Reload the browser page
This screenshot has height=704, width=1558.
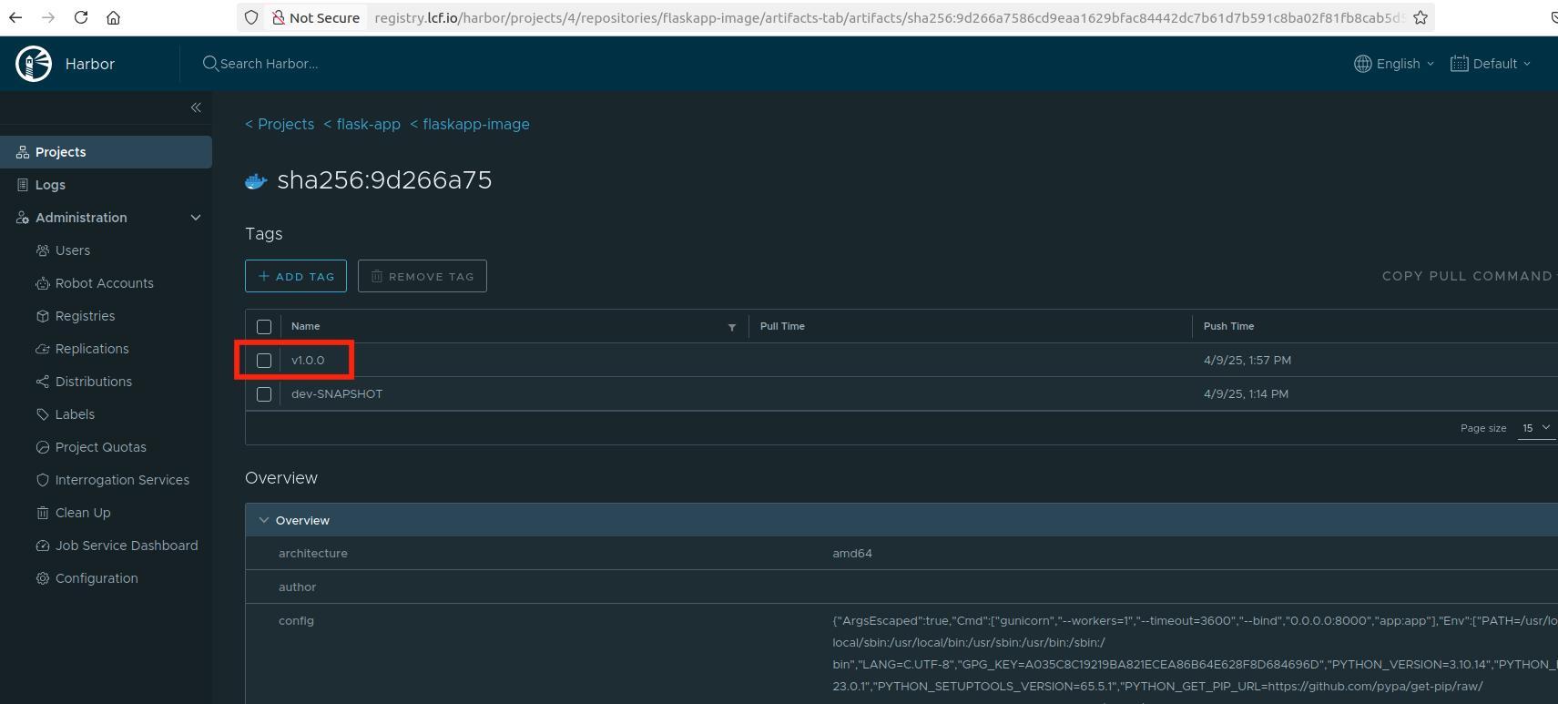pos(81,17)
